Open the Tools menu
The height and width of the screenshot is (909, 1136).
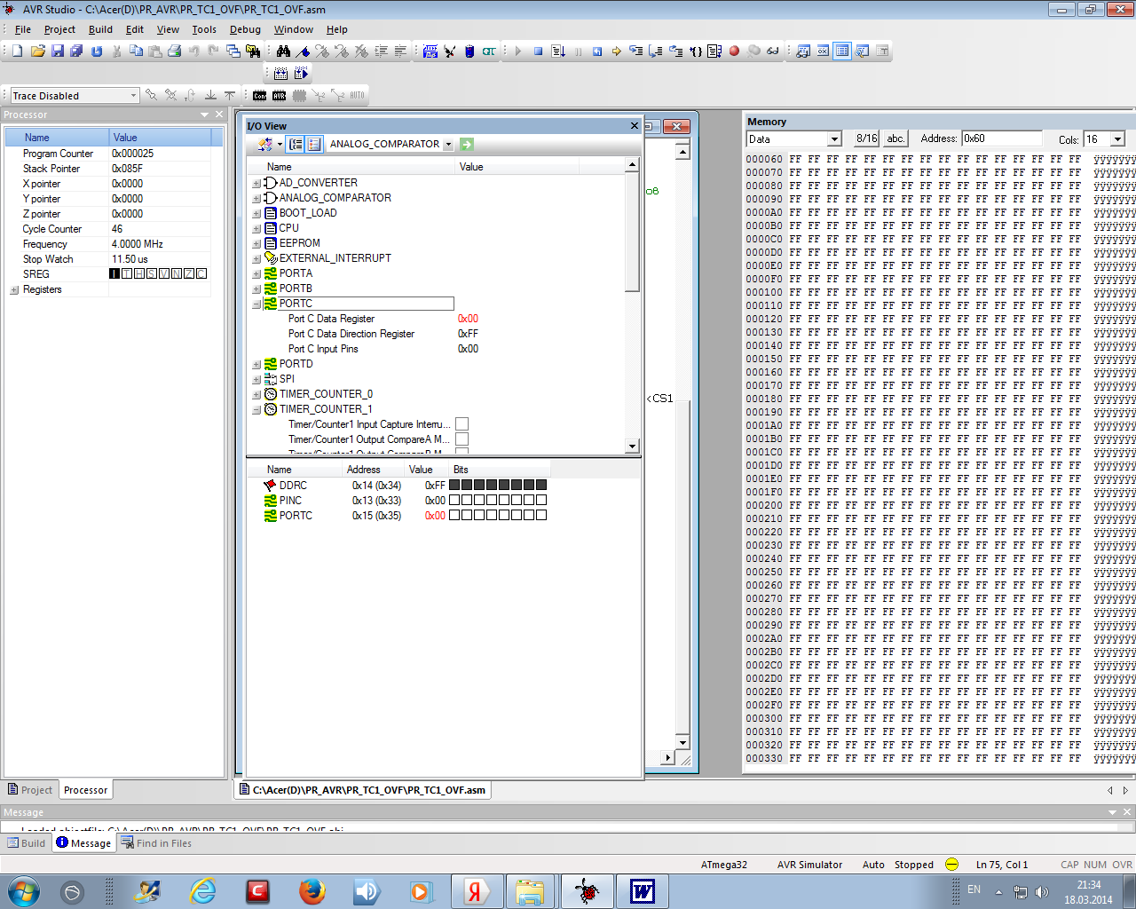tap(204, 29)
